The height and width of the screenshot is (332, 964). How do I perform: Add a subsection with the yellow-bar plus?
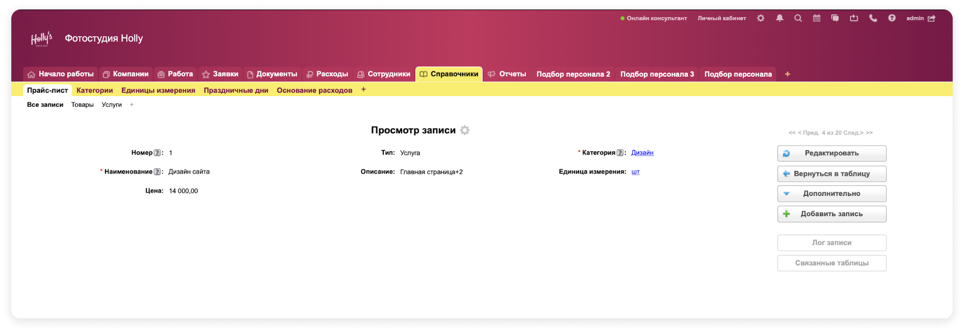pyautogui.click(x=363, y=89)
